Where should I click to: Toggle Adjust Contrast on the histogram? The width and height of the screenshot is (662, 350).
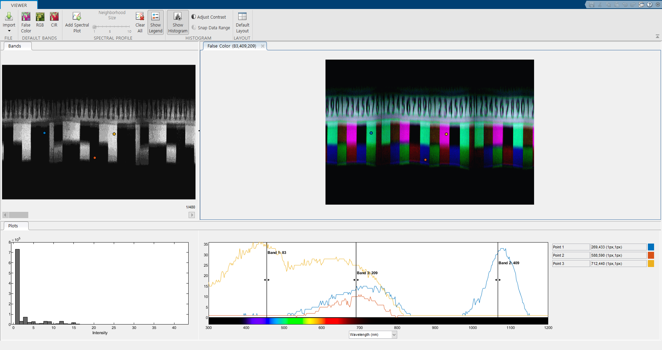(209, 17)
